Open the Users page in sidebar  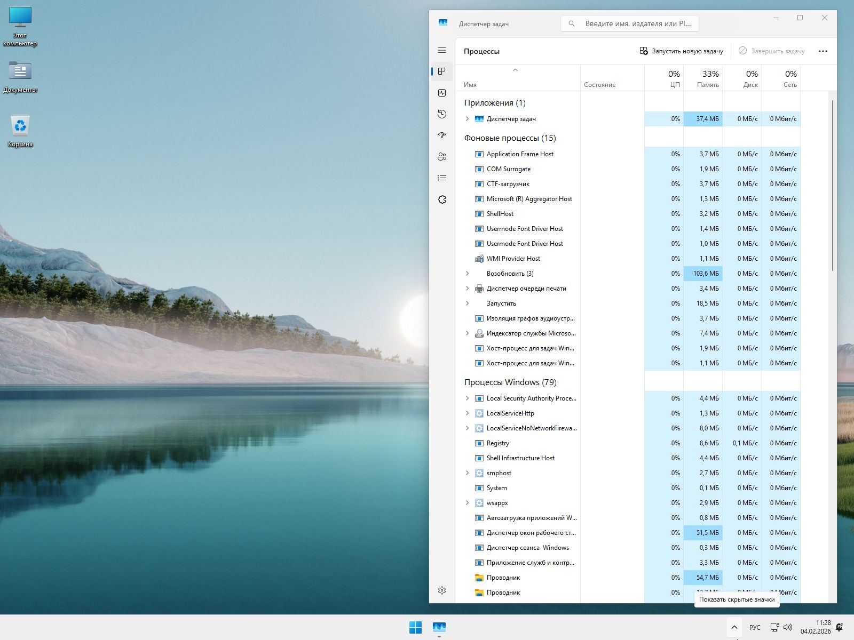tap(442, 157)
